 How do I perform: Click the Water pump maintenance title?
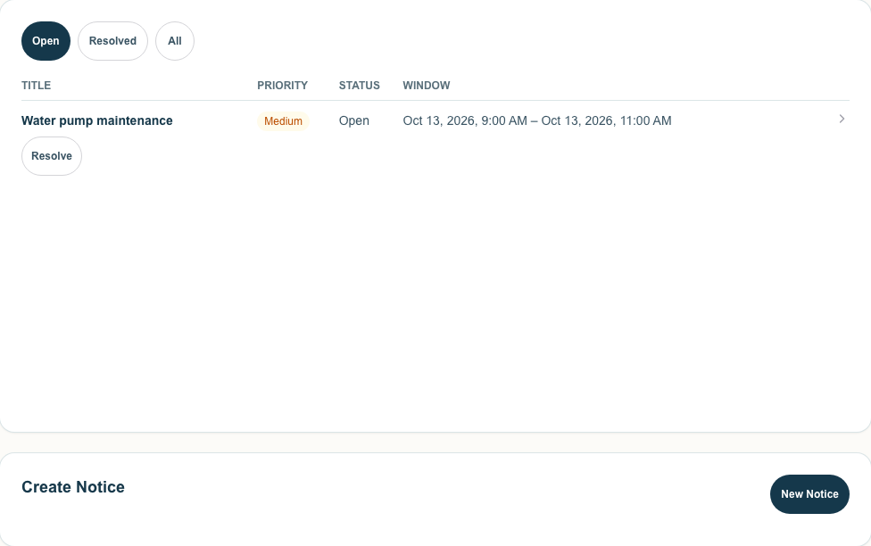(97, 120)
